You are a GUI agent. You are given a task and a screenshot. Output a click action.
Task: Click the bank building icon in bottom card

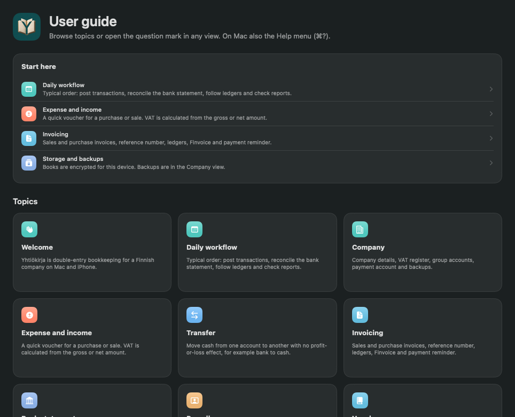coord(29,400)
